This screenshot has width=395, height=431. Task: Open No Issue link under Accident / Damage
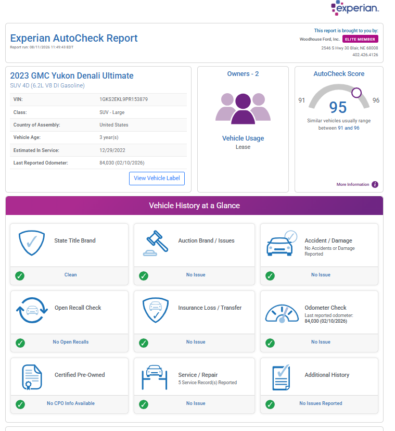click(x=321, y=275)
